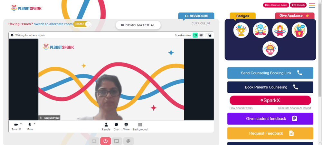Mute the microphone
Image resolution: width=322 pixels, height=145 pixels.
coord(30,127)
